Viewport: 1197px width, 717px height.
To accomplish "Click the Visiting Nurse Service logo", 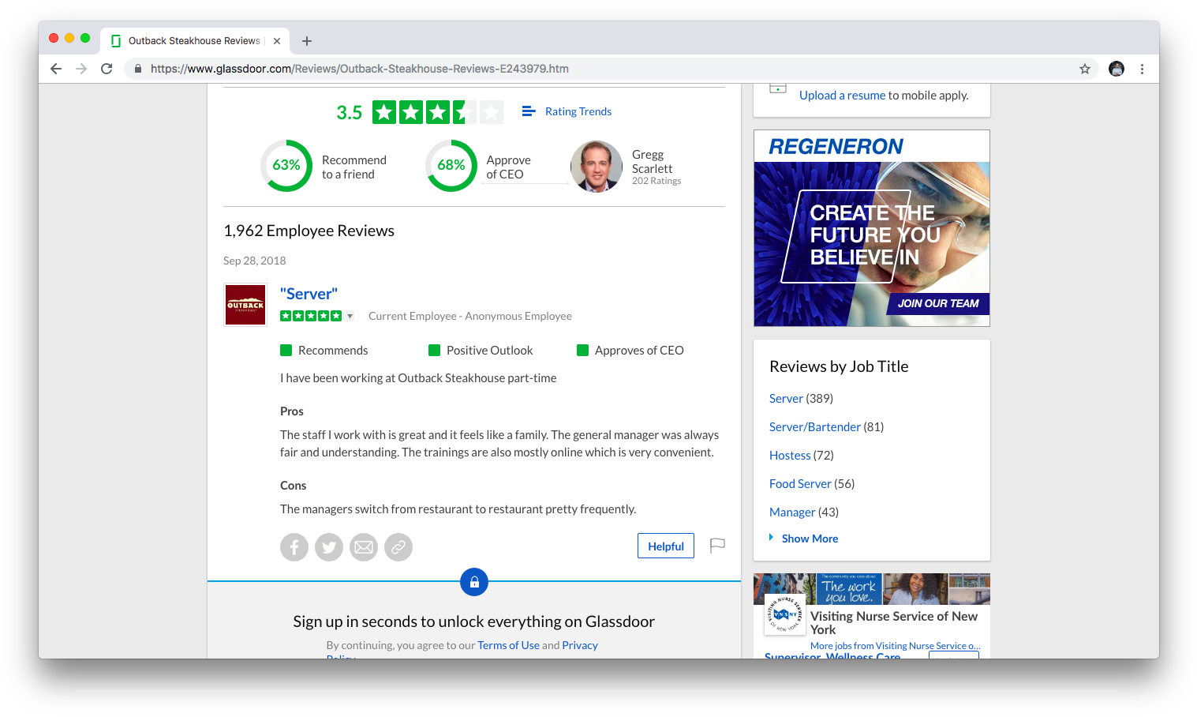I will (x=784, y=614).
